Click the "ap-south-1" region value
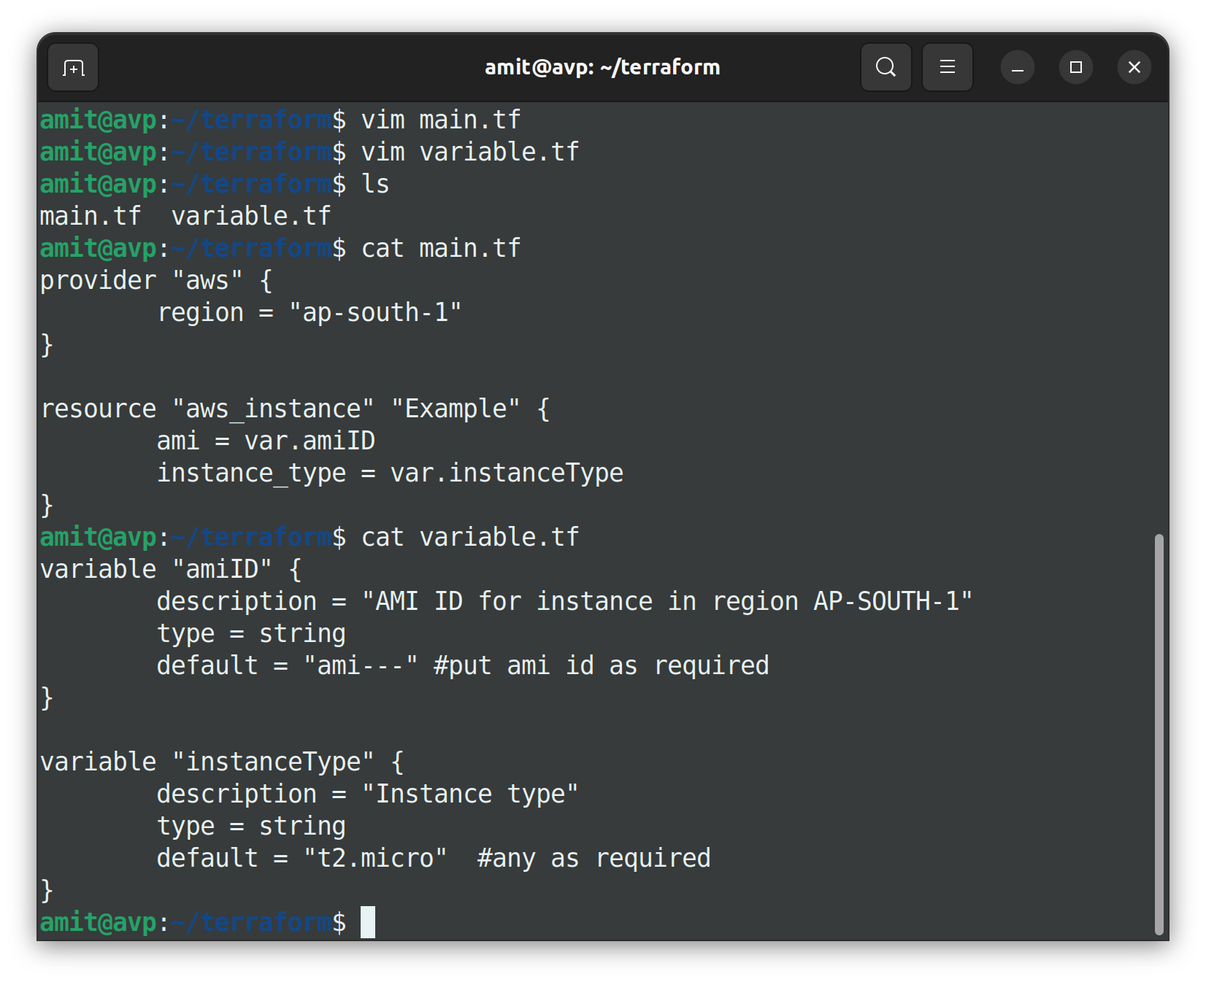Image resolution: width=1206 pixels, height=982 pixels. (x=375, y=312)
